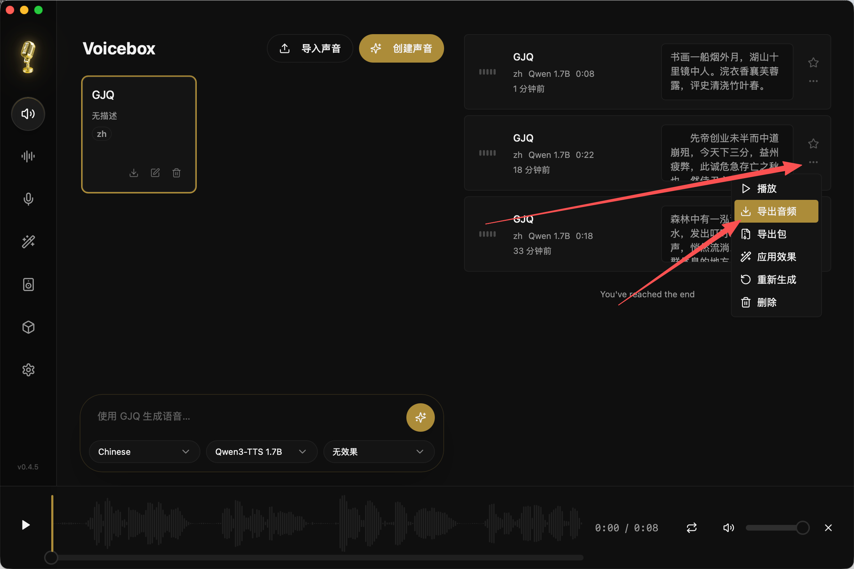Open the speaker playback devices panel
854x569 pixels.
(x=28, y=284)
